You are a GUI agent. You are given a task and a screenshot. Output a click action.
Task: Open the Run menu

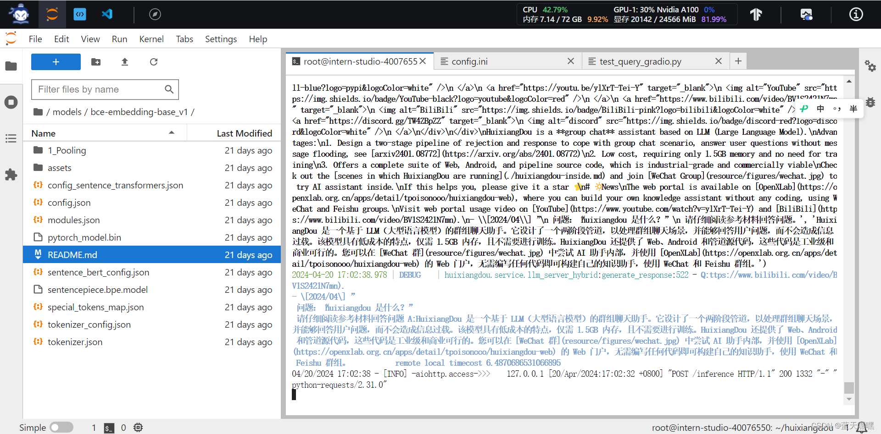point(119,39)
